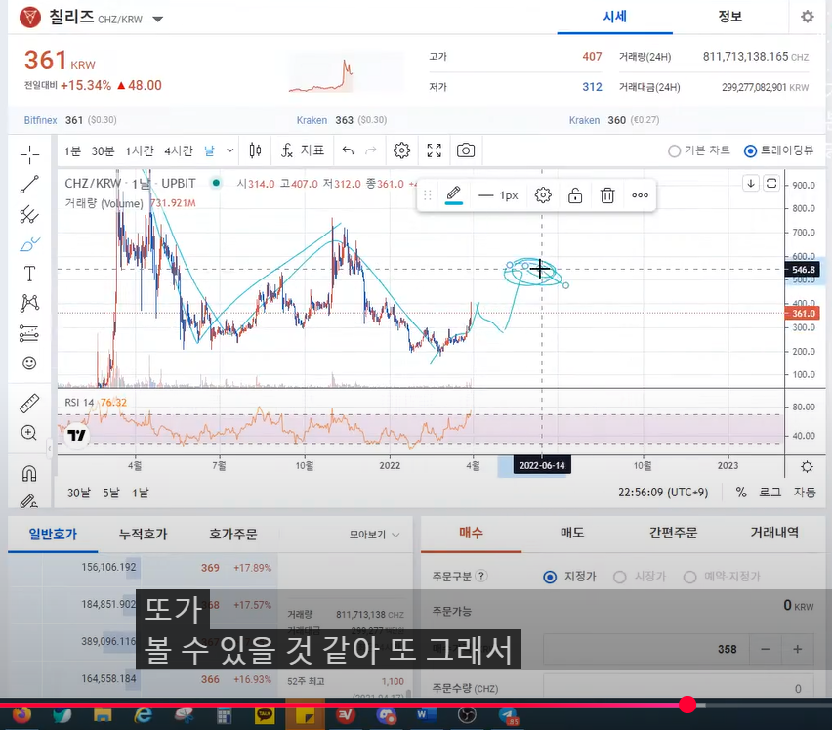Select the text annotation tool
The width and height of the screenshot is (832, 730).
(x=29, y=274)
